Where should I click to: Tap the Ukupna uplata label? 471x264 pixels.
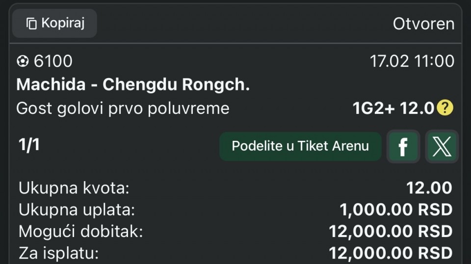point(77,210)
